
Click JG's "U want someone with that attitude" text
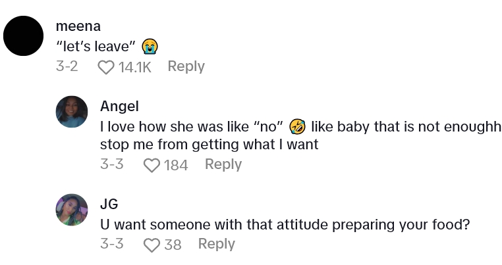(x=285, y=224)
